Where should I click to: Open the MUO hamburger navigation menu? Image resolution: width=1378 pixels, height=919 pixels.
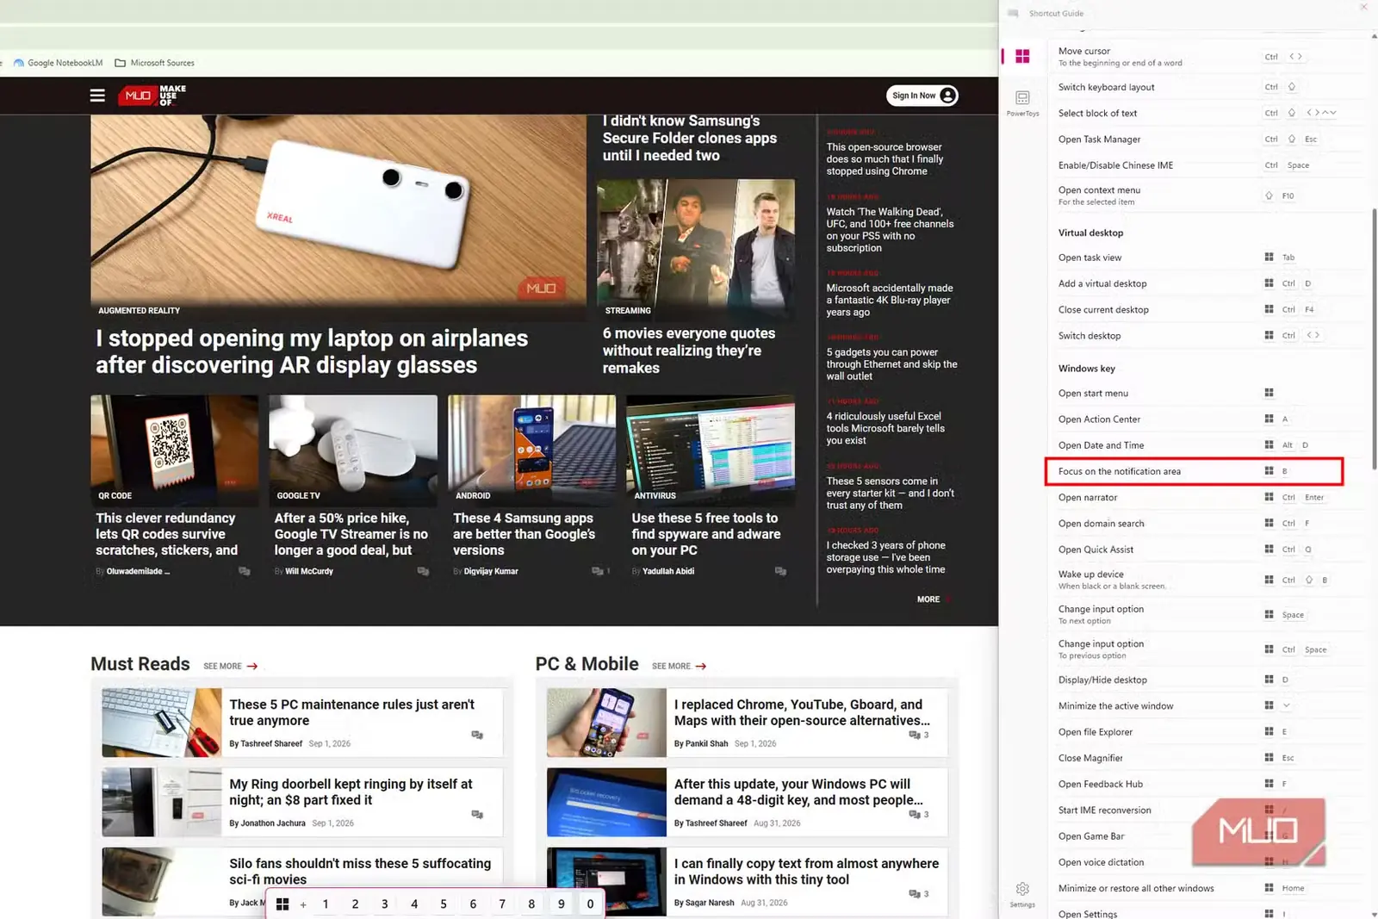coord(97,96)
